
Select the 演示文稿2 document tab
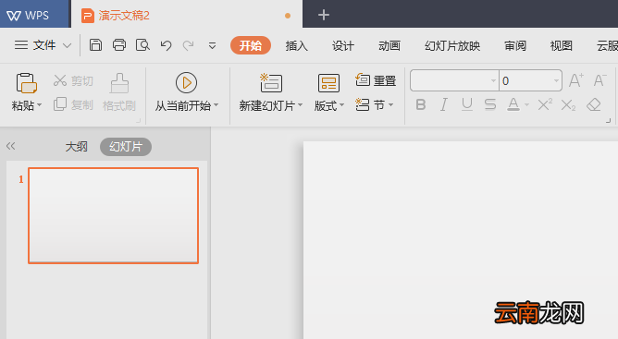(x=187, y=15)
